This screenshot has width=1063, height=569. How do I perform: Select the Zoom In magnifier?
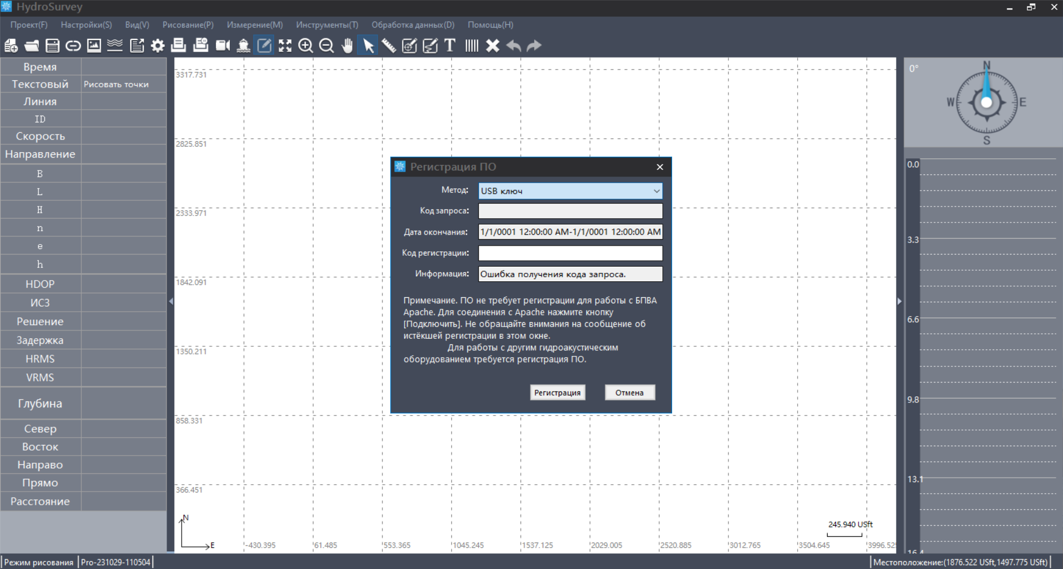point(306,45)
